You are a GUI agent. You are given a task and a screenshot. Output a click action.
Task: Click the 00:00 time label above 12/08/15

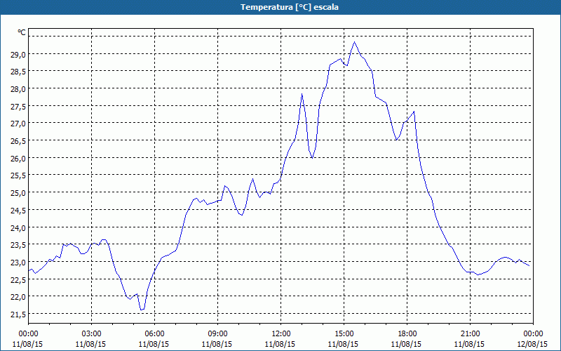point(533,334)
